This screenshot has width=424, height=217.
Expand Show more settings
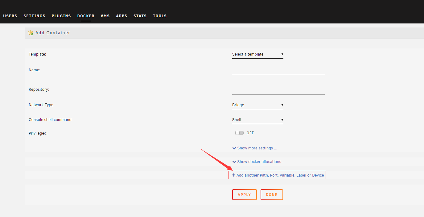[255, 148]
